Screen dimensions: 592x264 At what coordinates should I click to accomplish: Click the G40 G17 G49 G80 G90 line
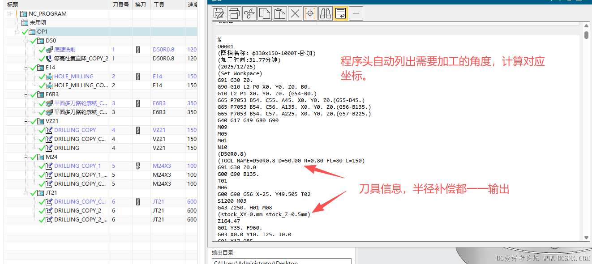click(248, 120)
